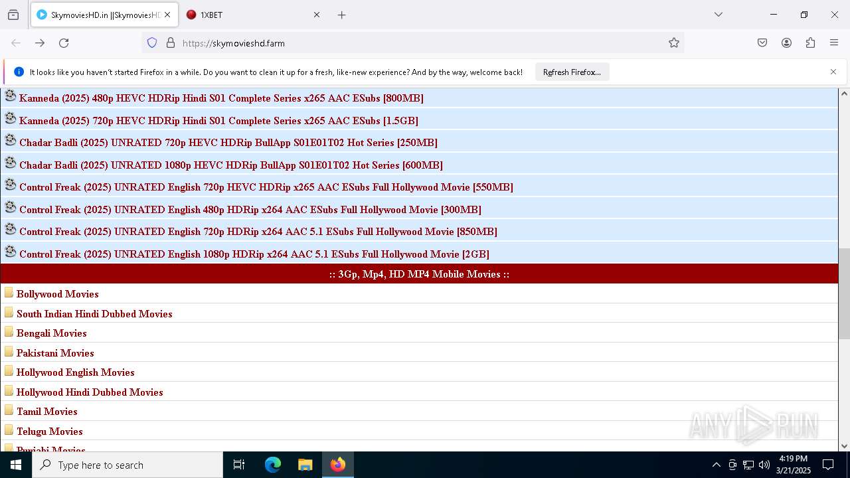
Task: Open Hollywood Hindi Dubbed Movies category
Action: pos(90,392)
